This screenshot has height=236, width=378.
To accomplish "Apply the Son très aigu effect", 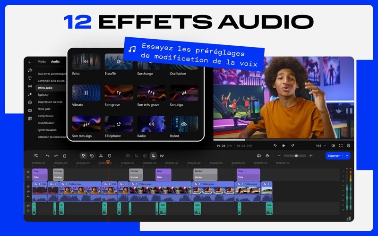I will (x=86, y=124).
